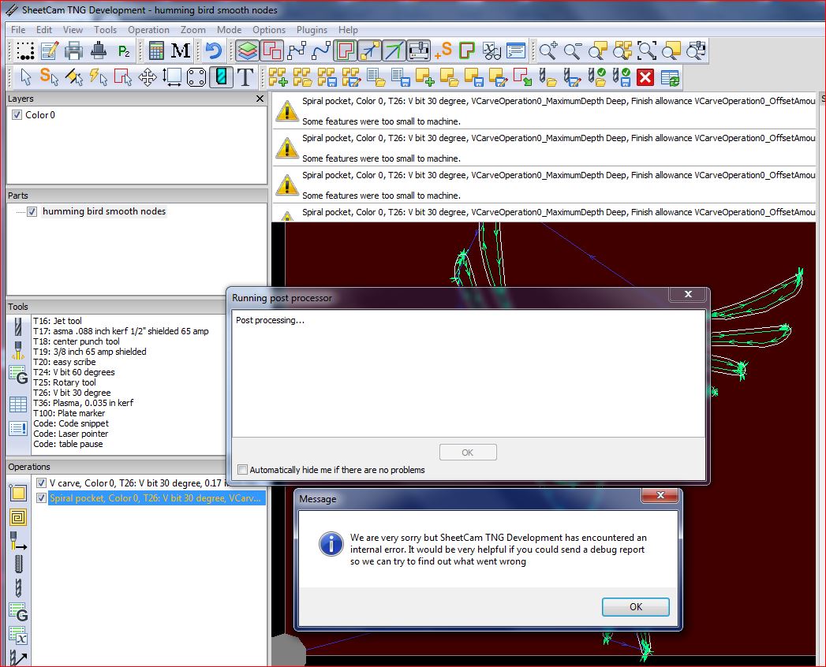Open the Mode menu
Screen dimensions: 826x667
tap(229, 30)
